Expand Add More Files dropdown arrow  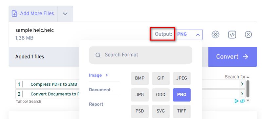tap(65, 14)
